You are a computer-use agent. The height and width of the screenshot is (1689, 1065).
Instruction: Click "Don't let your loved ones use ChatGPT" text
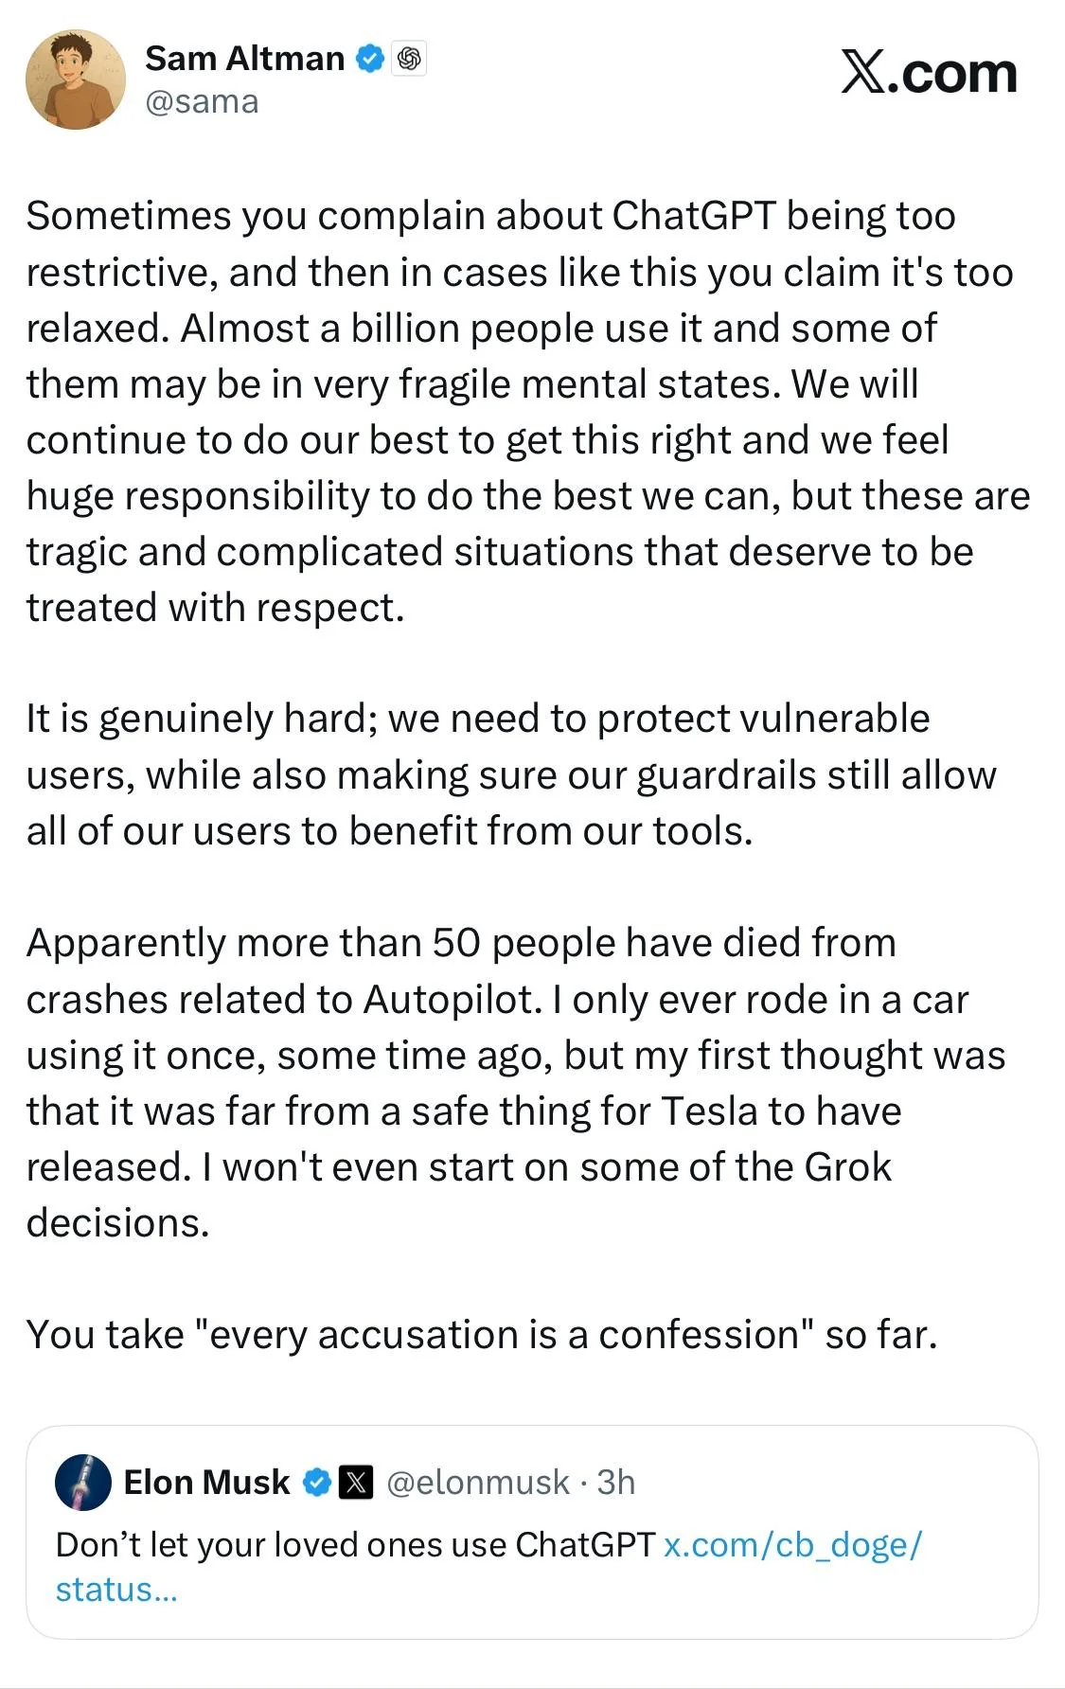[355, 1545]
